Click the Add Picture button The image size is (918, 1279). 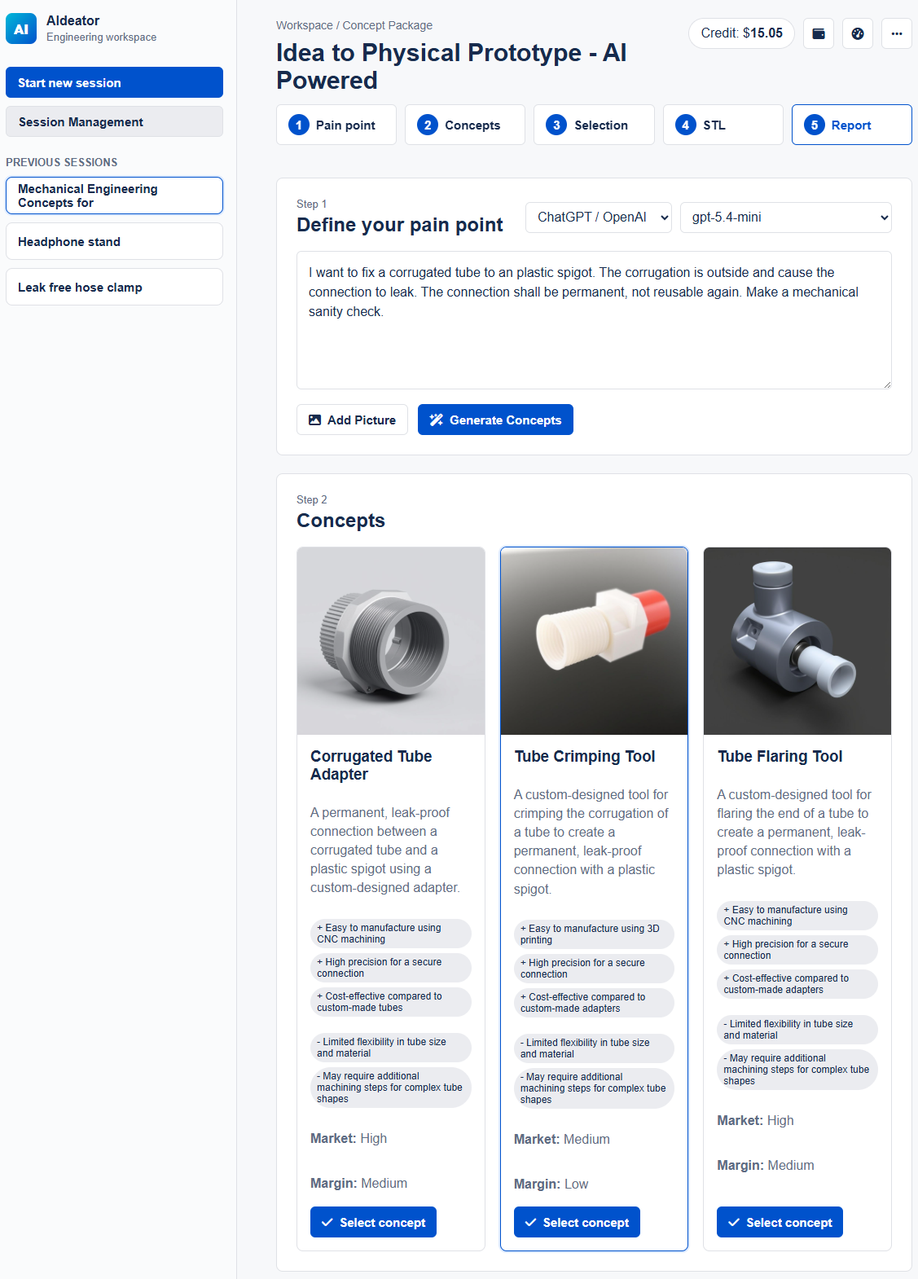(352, 420)
